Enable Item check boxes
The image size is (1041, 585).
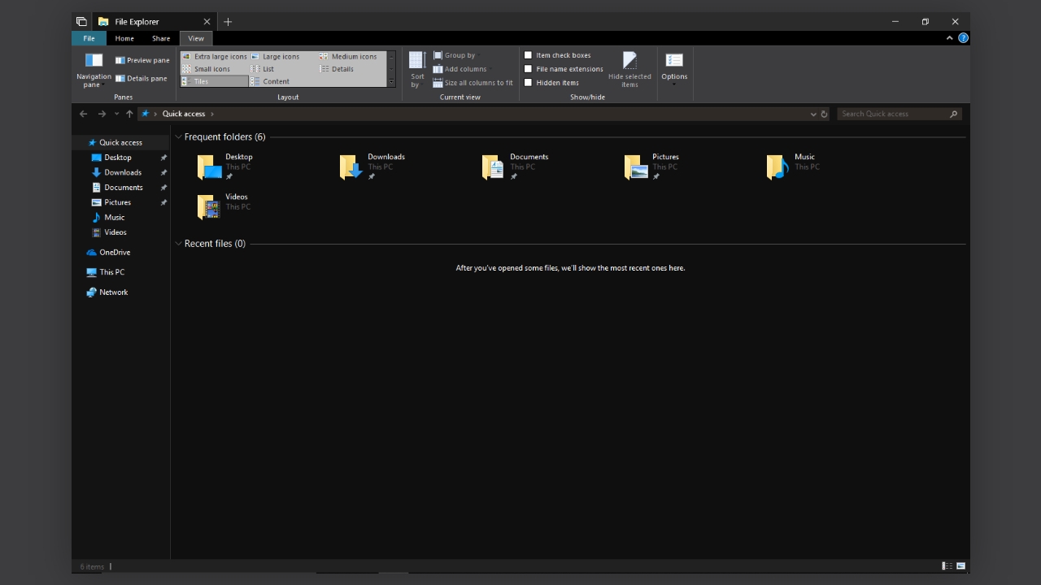click(x=529, y=55)
